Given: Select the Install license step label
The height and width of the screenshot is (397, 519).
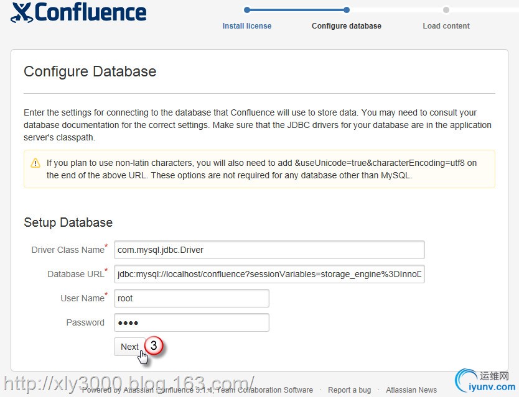Looking at the screenshot, I should [247, 26].
